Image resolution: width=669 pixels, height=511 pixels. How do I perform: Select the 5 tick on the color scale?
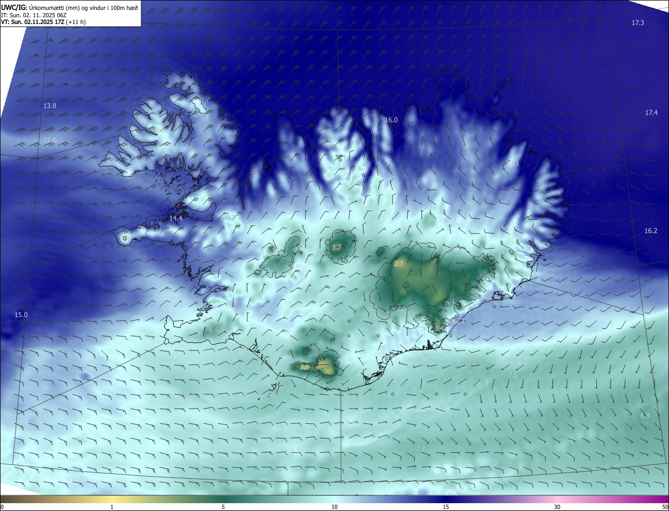coord(223,507)
